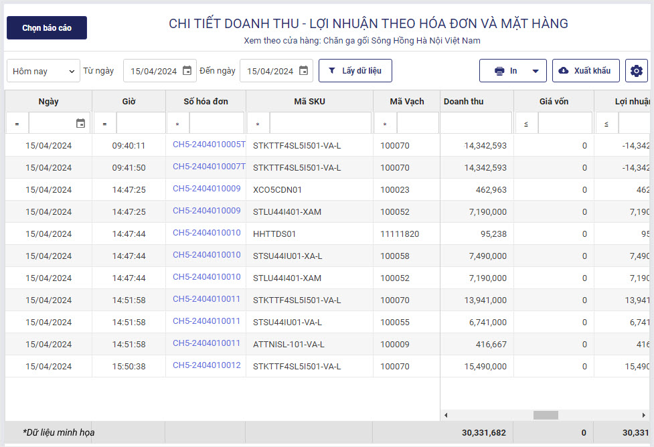Click filter operator for Mã SKU
This screenshot has height=447, width=654.
point(258,124)
